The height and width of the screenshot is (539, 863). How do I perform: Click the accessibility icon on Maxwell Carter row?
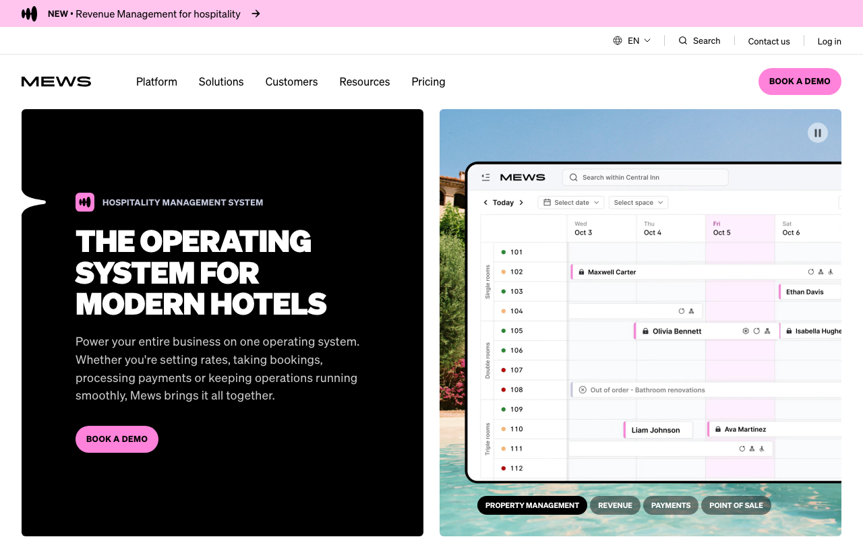(x=831, y=272)
